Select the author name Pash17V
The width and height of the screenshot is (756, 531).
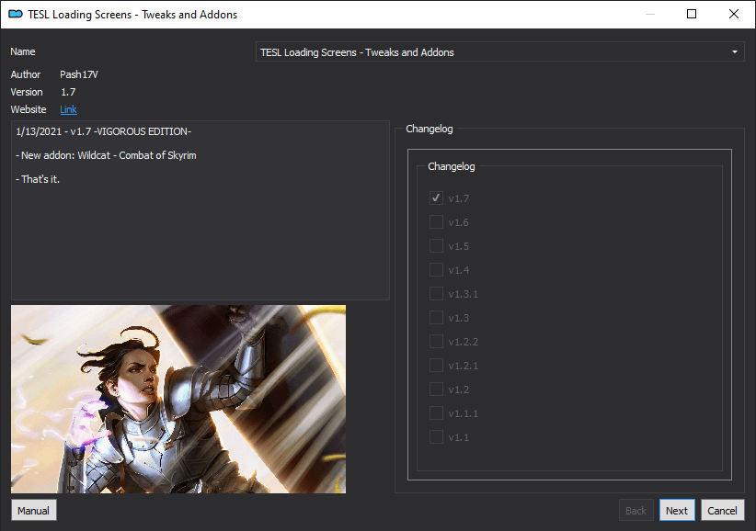[x=79, y=74]
